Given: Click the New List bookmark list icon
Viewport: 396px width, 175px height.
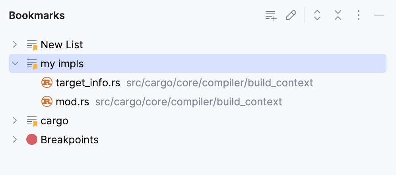Looking at the screenshot, I should point(32,45).
